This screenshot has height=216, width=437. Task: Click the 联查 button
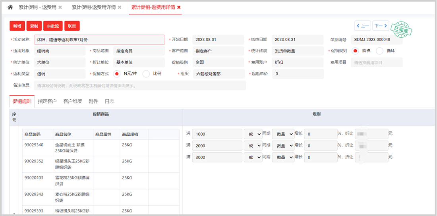pyautogui.click(x=72, y=26)
